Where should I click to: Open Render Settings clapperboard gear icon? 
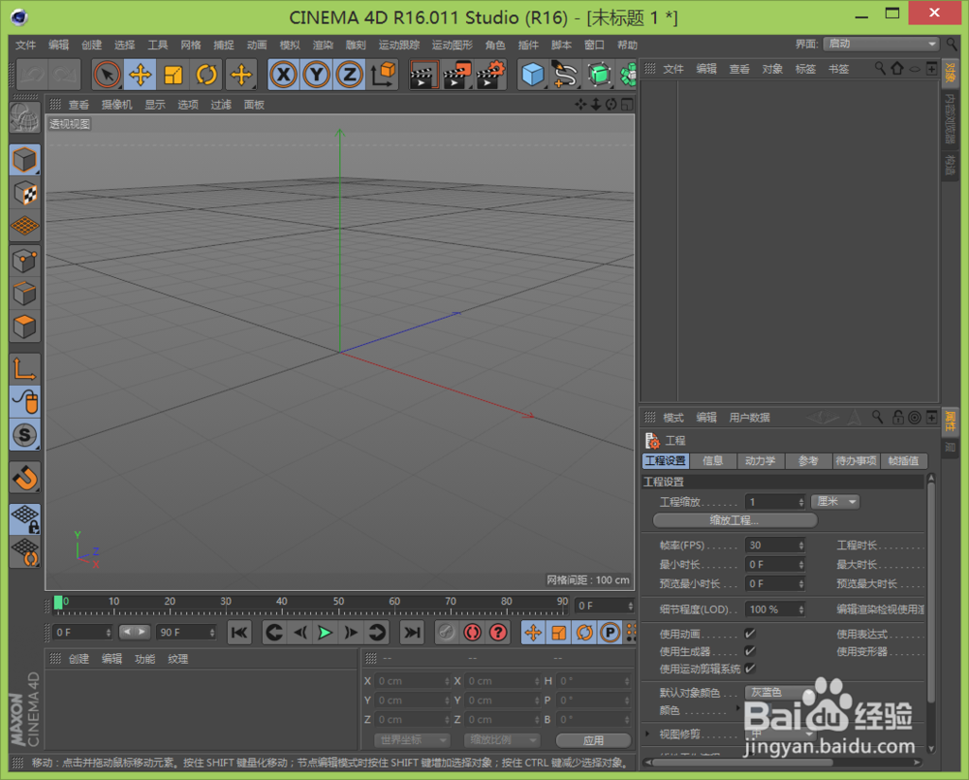point(491,75)
